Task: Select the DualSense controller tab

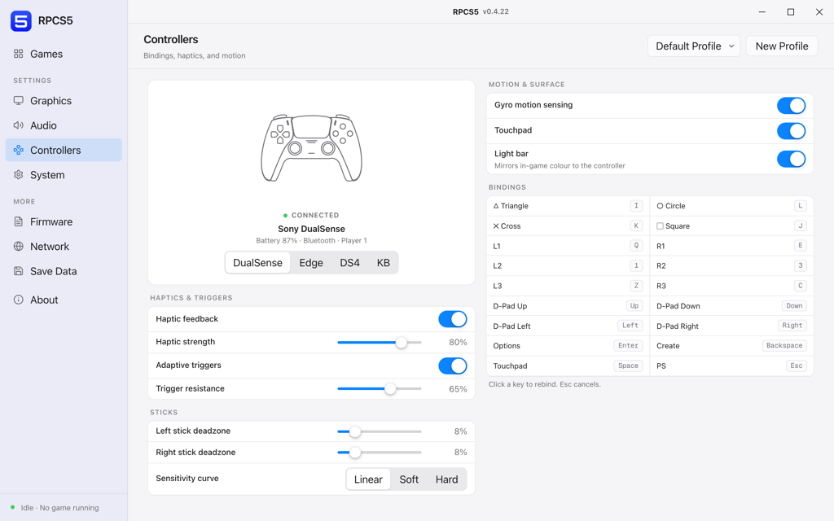Action: pyautogui.click(x=257, y=263)
